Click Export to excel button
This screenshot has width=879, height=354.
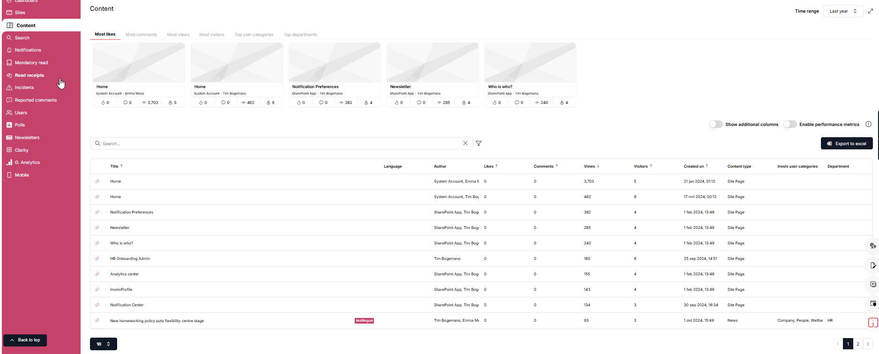click(847, 144)
